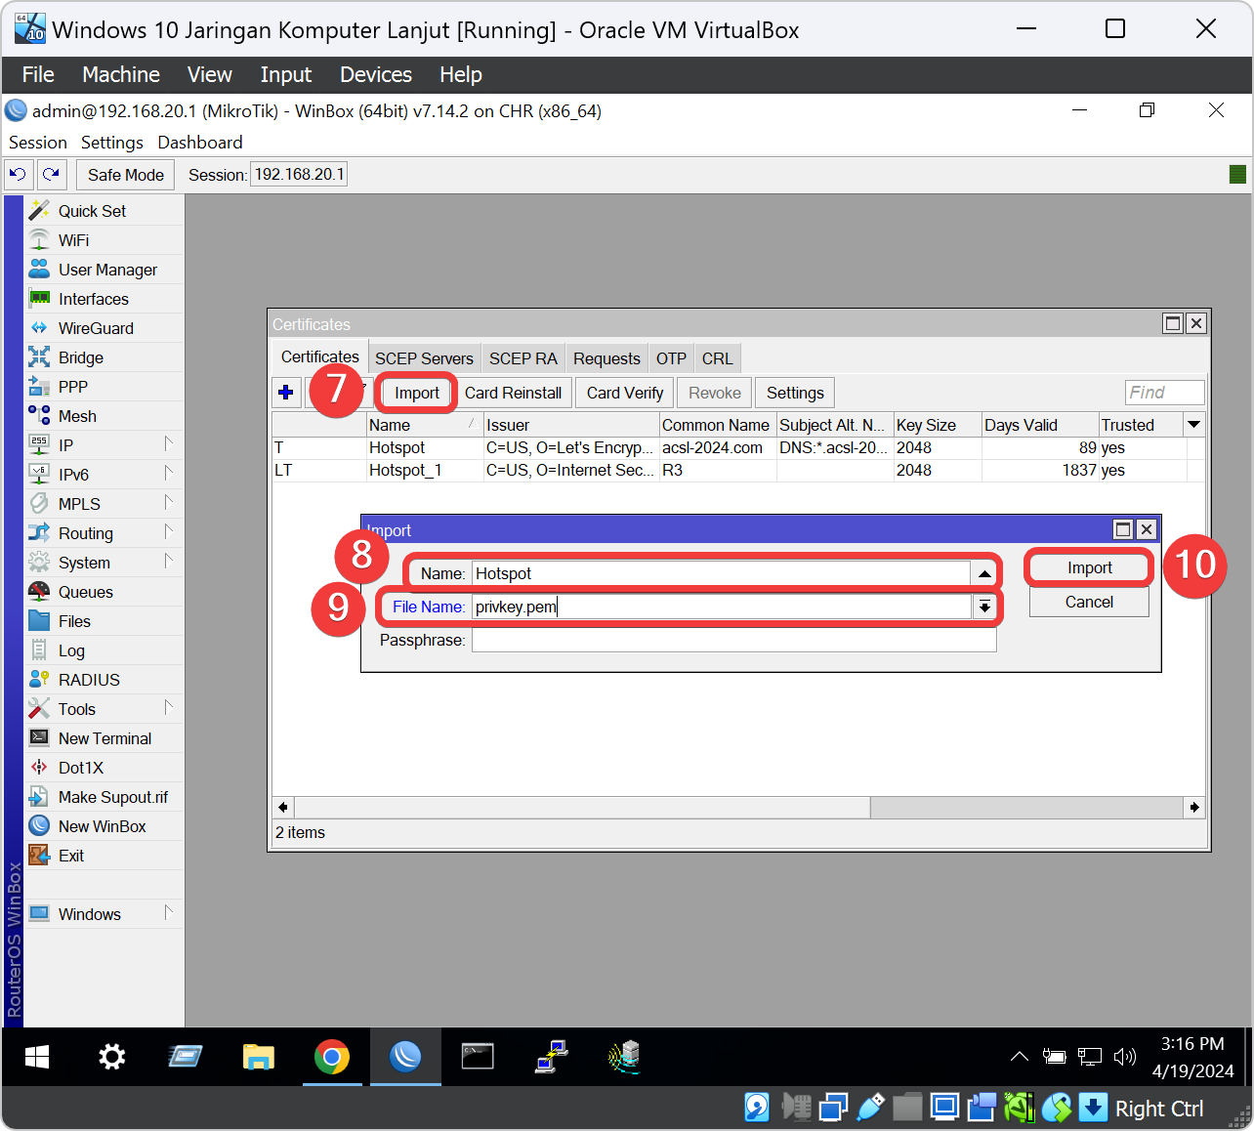Click the File Name text field
1254x1131 pixels.
[x=722, y=607]
